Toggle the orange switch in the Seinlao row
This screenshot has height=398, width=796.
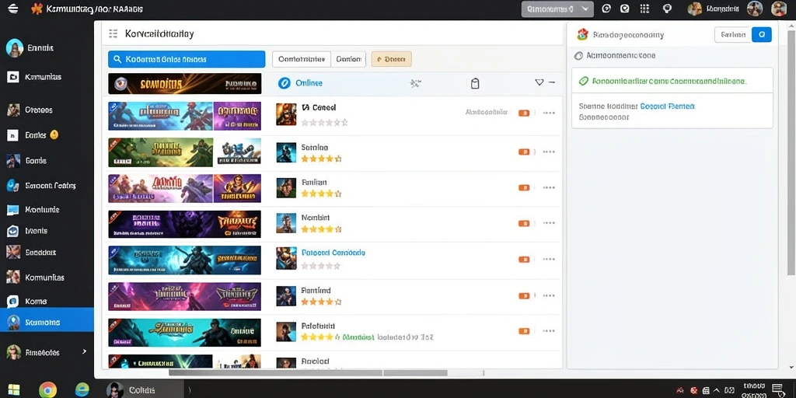tap(524, 152)
